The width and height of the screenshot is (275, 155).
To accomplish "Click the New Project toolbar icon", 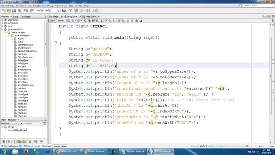I will point(9,11).
